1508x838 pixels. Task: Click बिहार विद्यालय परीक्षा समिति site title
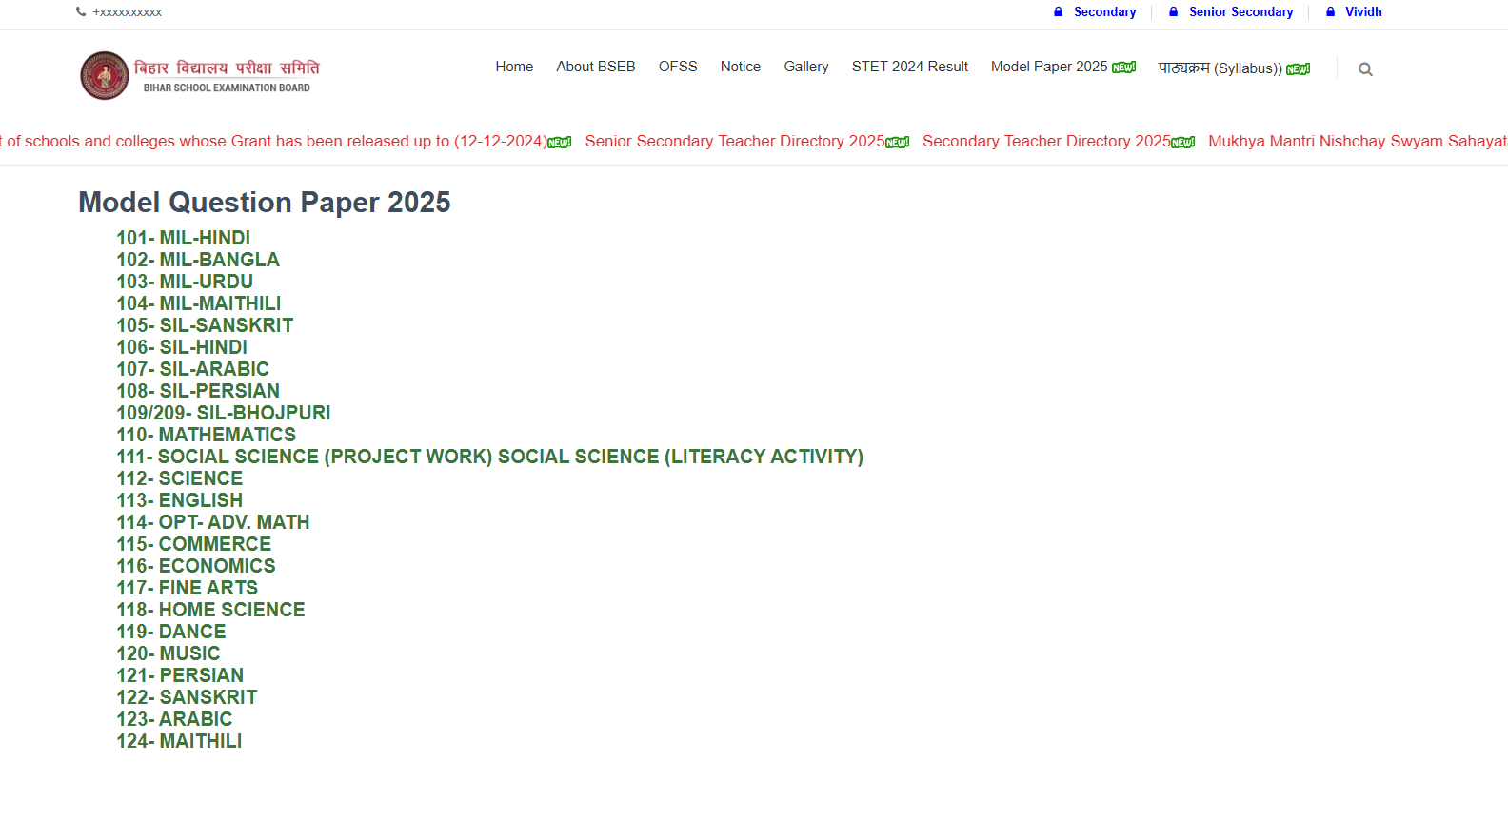227,68
